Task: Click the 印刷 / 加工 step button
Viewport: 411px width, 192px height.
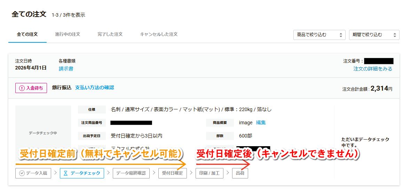Action: coord(209,173)
